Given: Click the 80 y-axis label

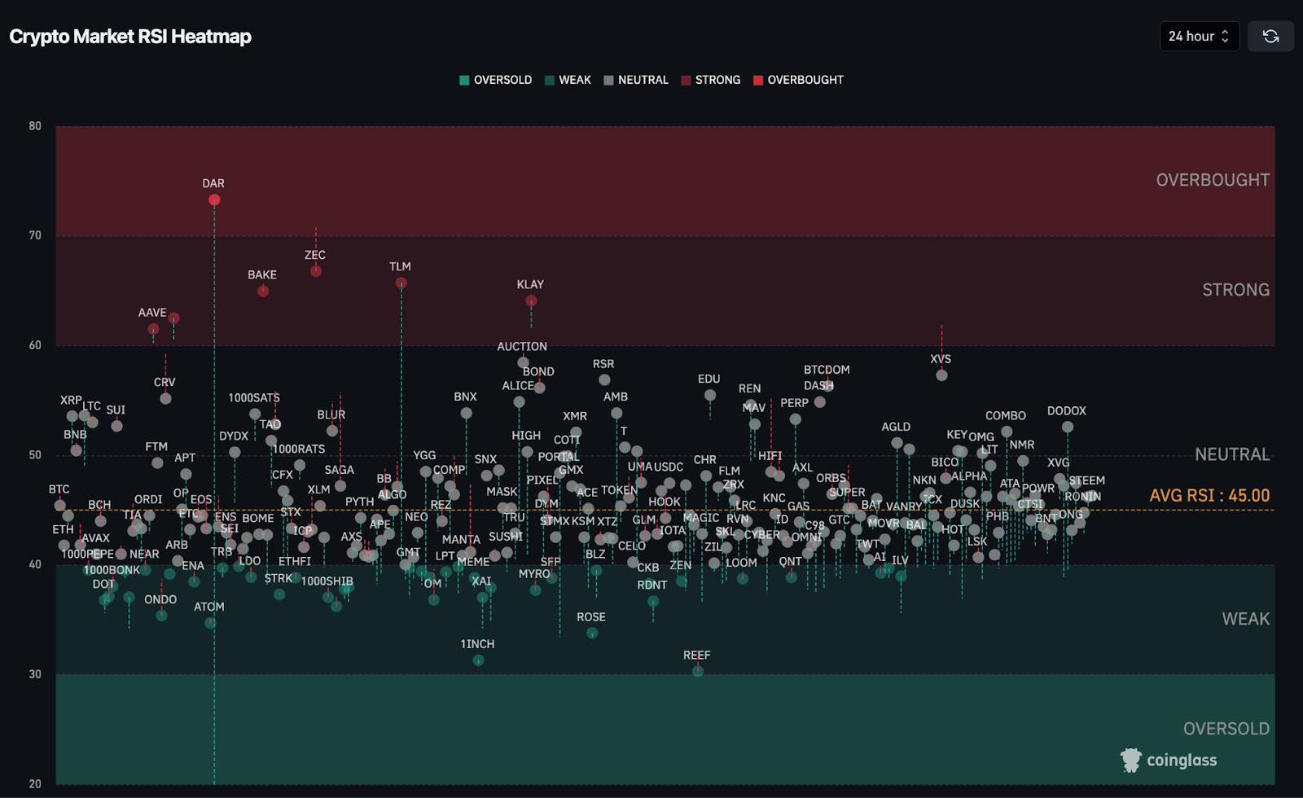Looking at the screenshot, I should [35, 126].
